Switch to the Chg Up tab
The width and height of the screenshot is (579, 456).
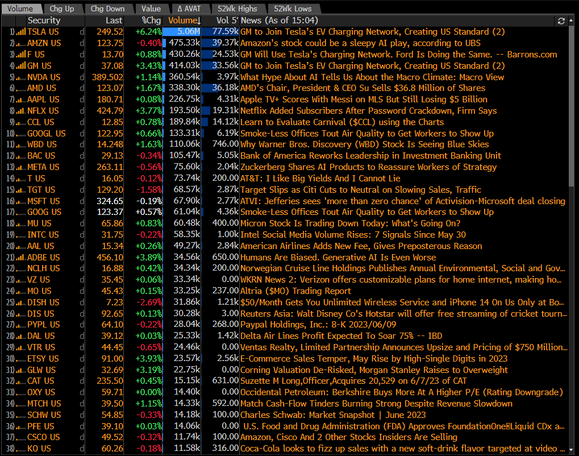point(62,9)
